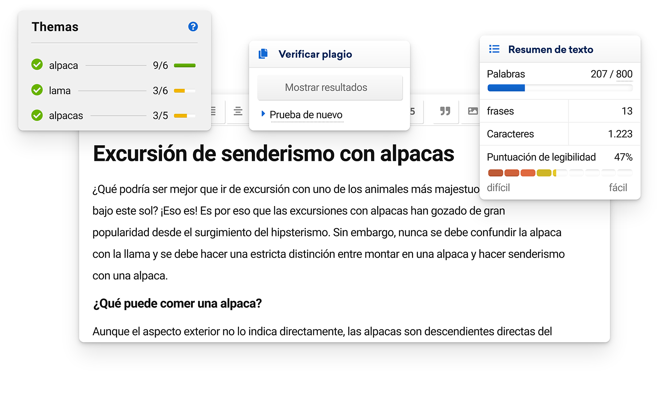The image size is (659, 399).
Task: Click the Resumen de texto list icon
Action: pos(494,49)
